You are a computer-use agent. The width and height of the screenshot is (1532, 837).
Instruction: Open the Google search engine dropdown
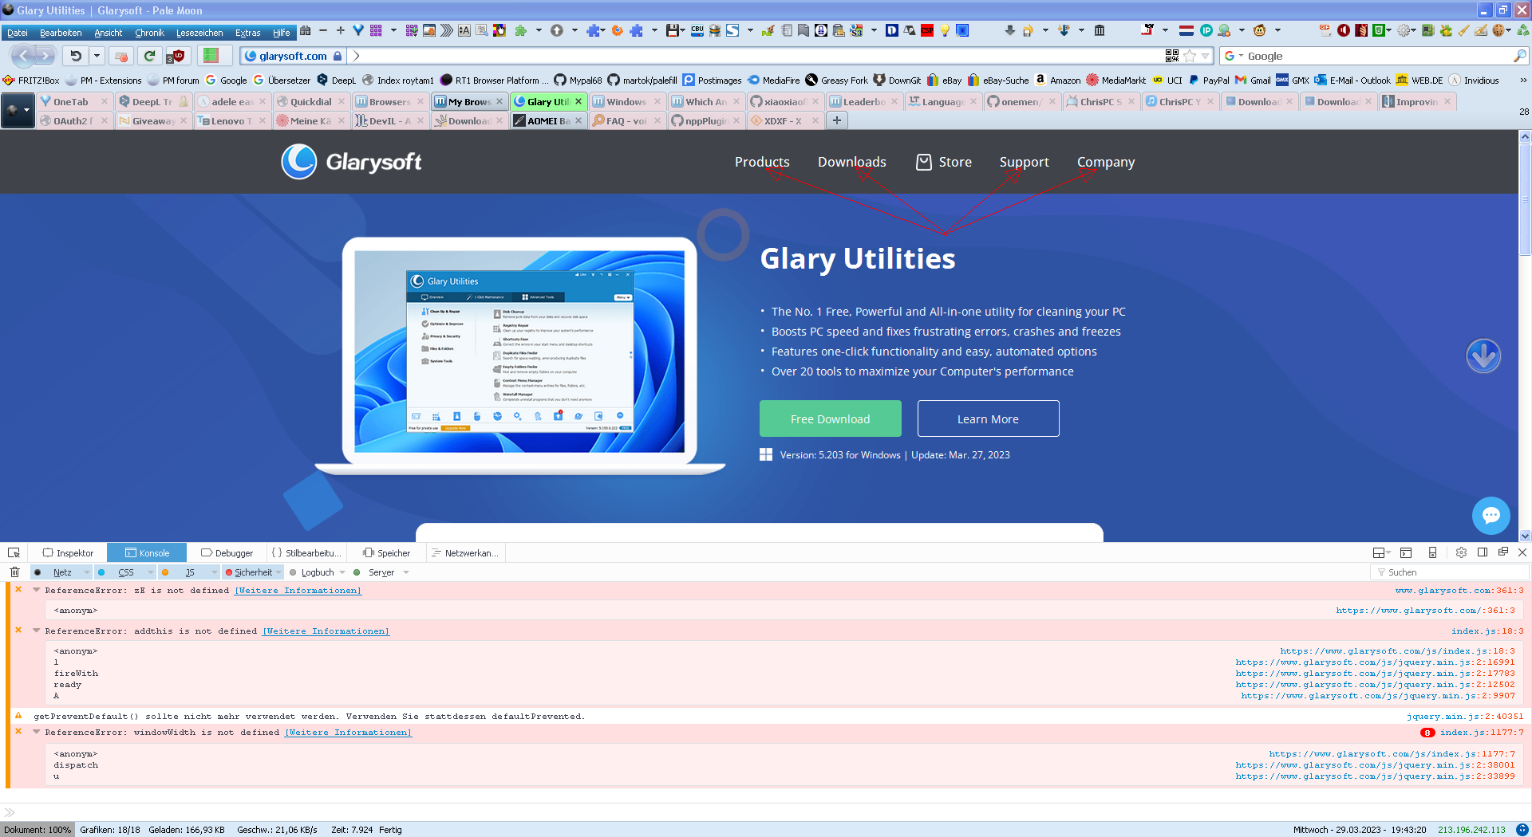1234,56
